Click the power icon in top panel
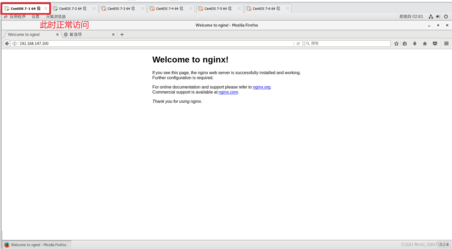This screenshot has height=249, width=452. click(446, 16)
